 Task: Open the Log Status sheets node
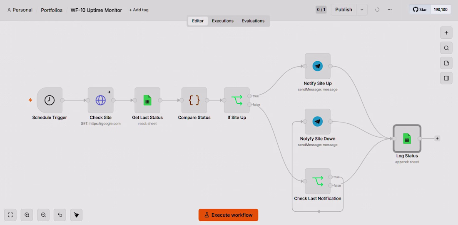coord(407,138)
